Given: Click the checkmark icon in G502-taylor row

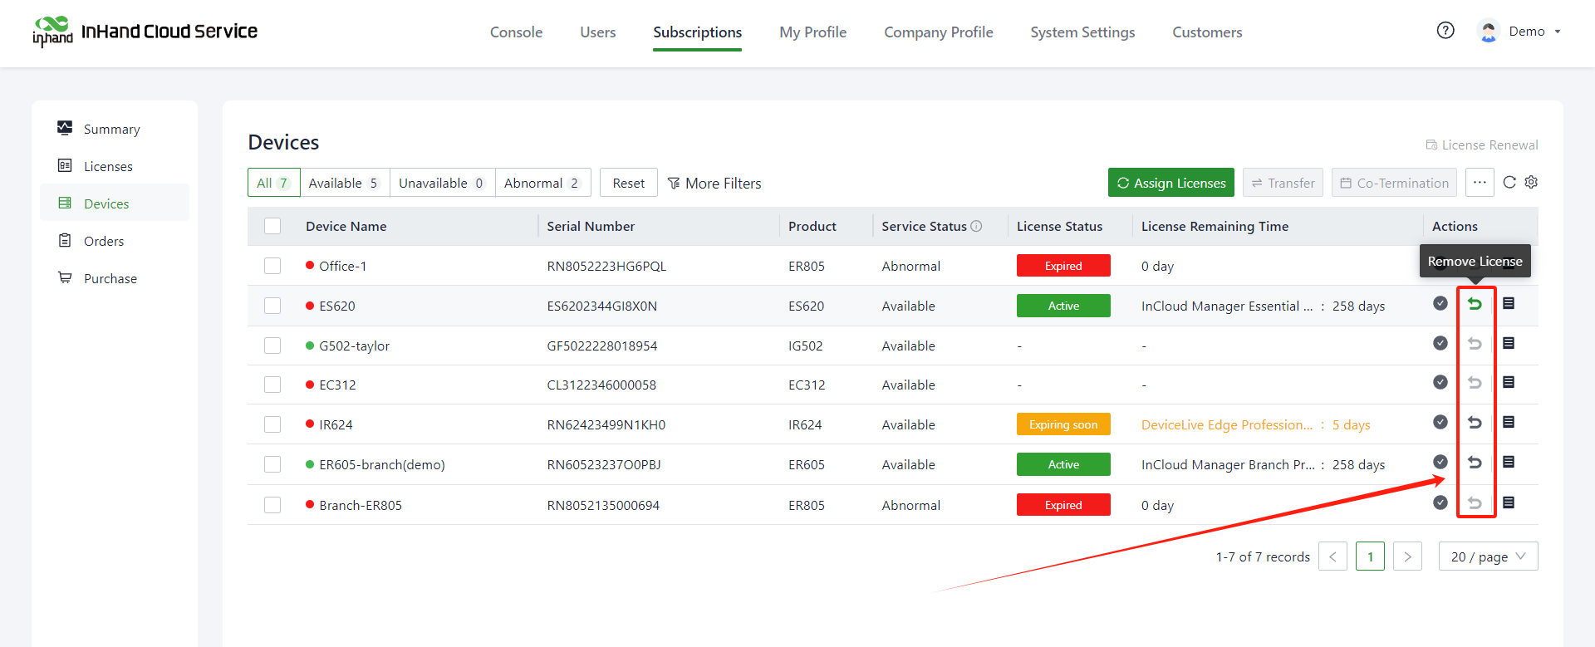Looking at the screenshot, I should [1440, 343].
